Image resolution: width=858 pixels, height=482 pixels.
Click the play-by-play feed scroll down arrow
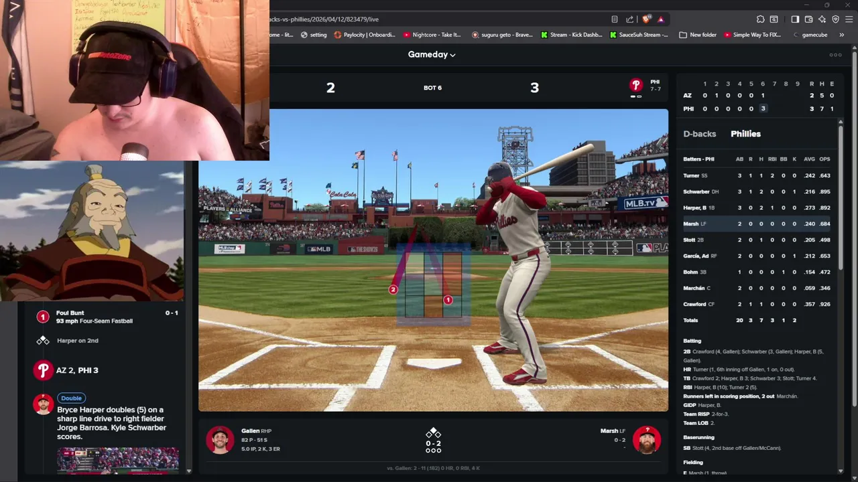[188, 471]
